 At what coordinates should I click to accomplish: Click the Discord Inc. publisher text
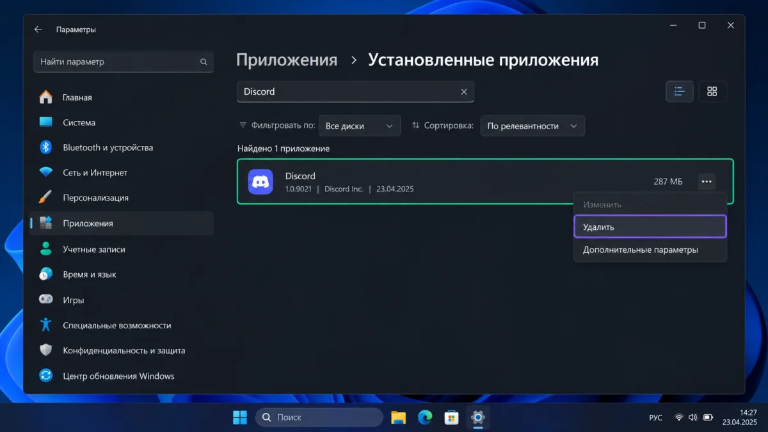(344, 189)
